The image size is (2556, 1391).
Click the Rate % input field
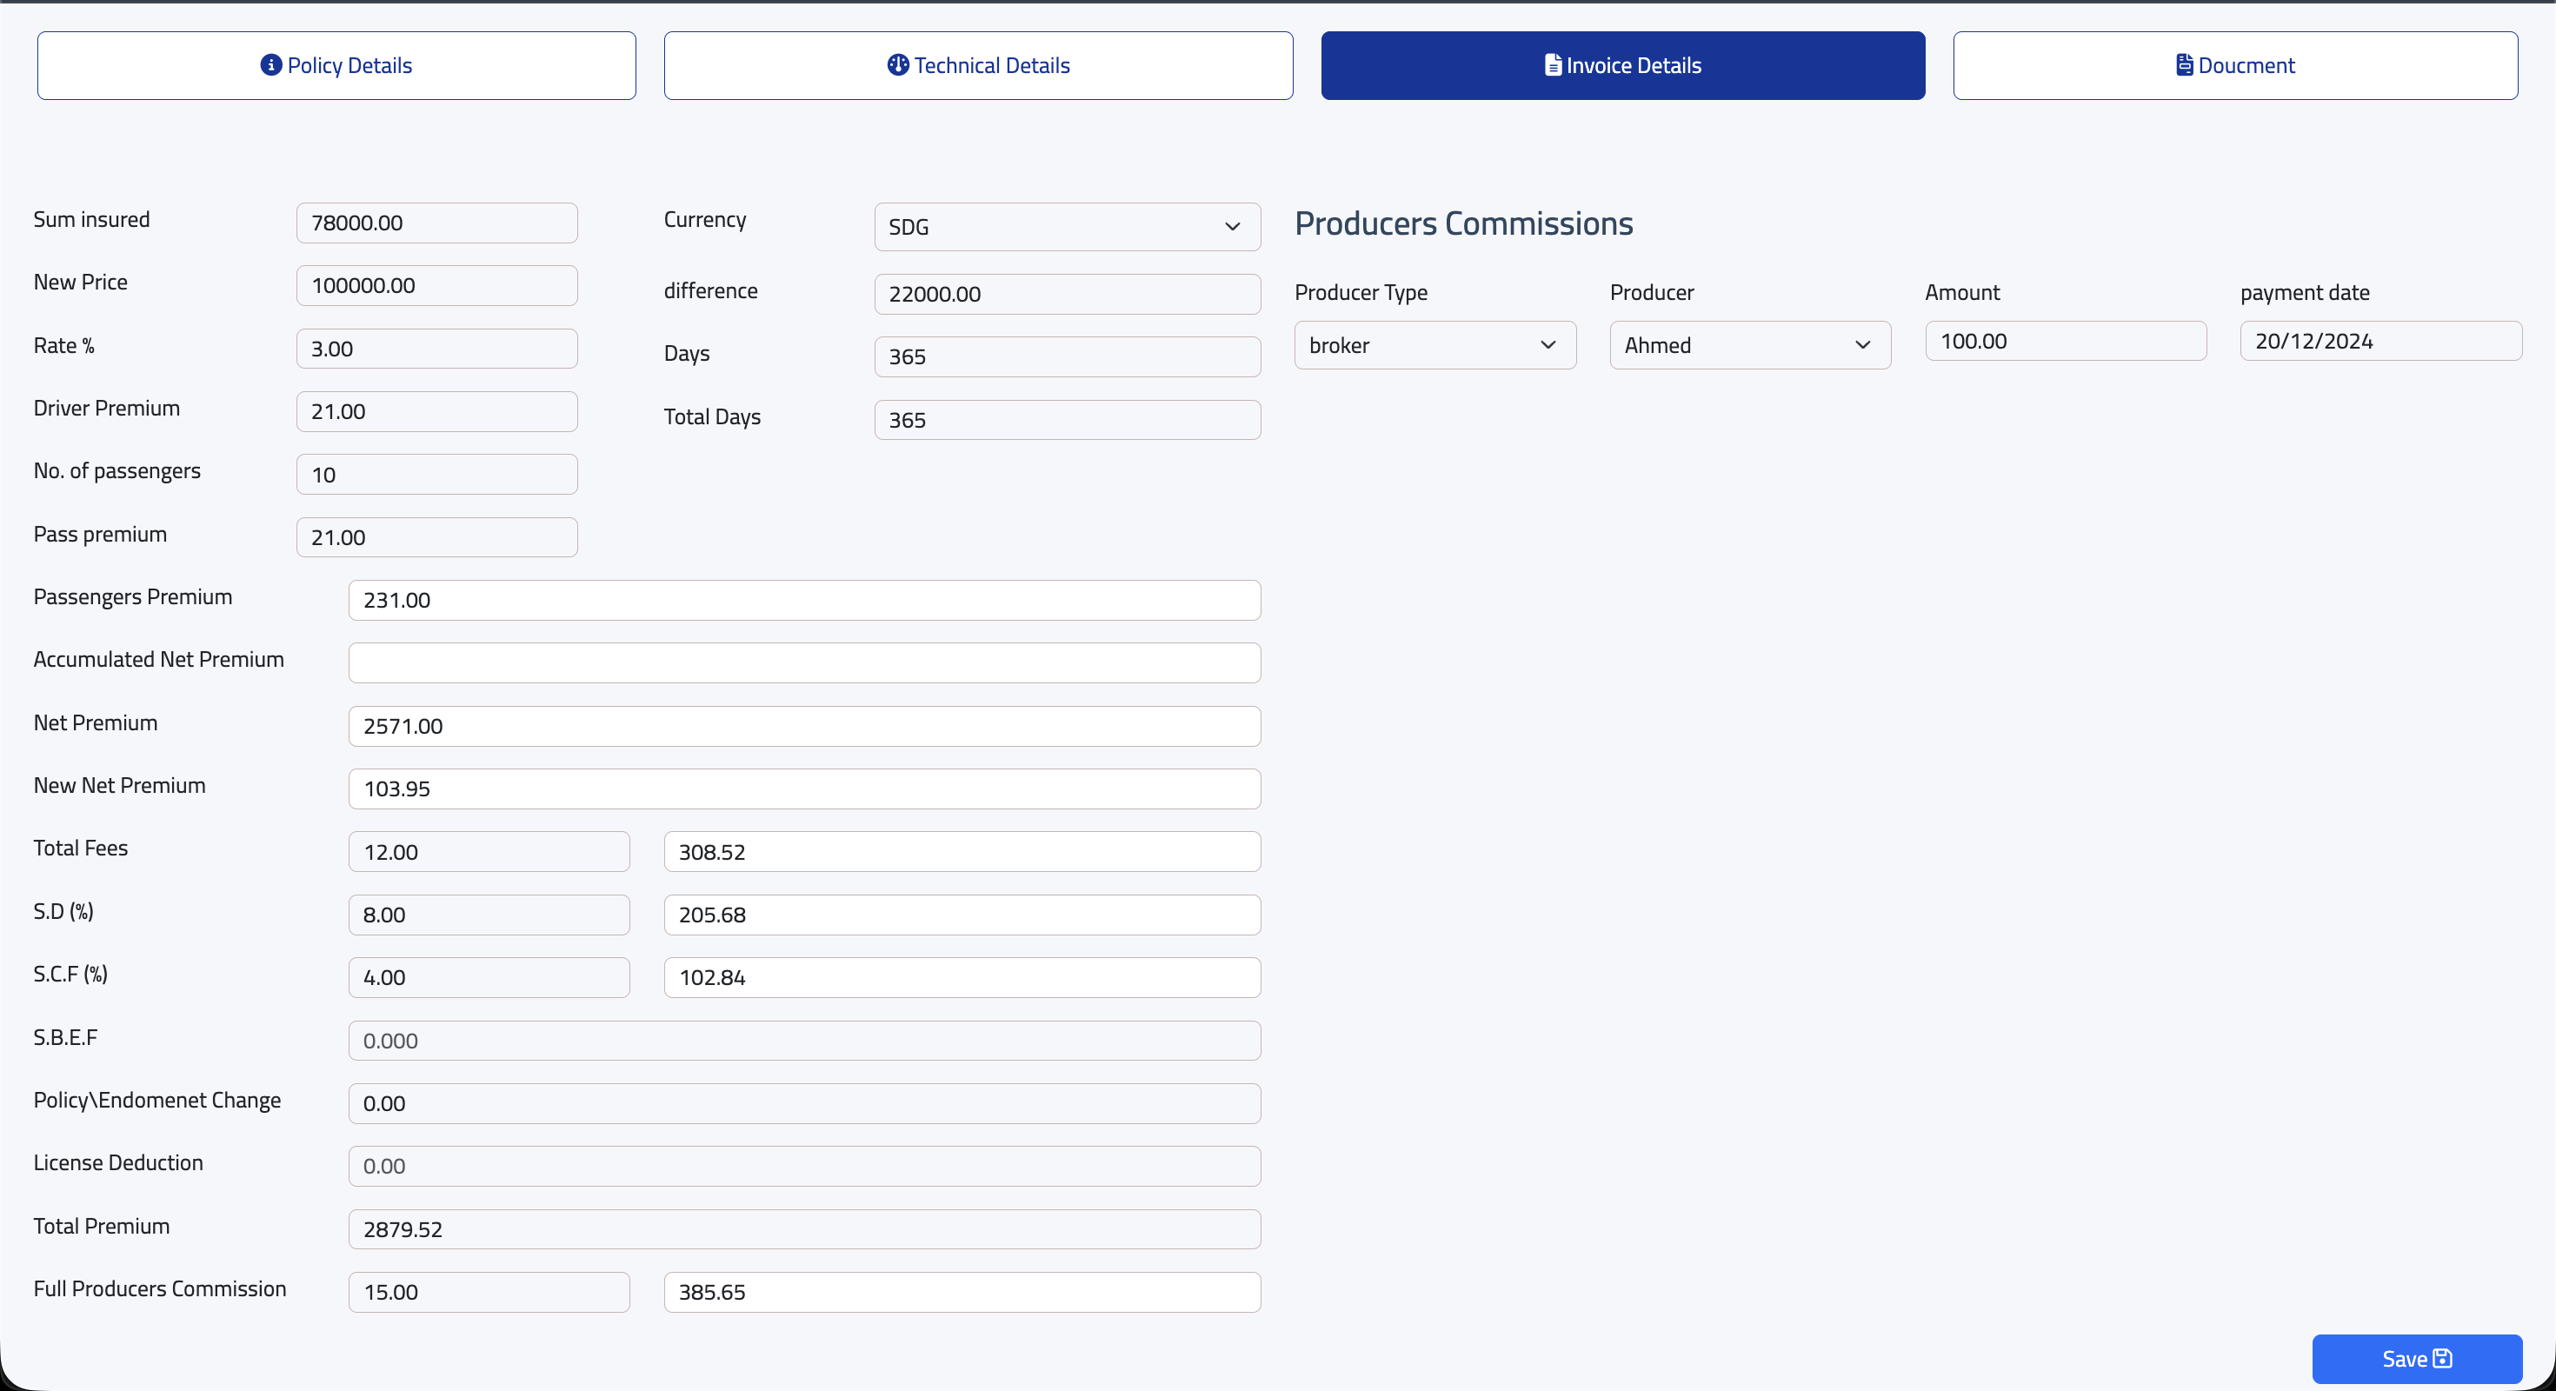[x=436, y=349]
